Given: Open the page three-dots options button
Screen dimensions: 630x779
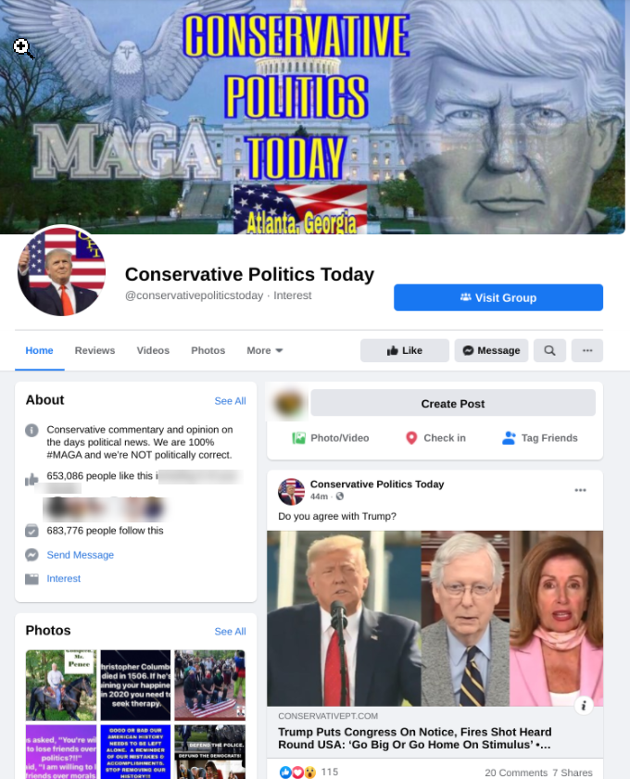Looking at the screenshot, I should pyautogui.click(x=587, y=350).
